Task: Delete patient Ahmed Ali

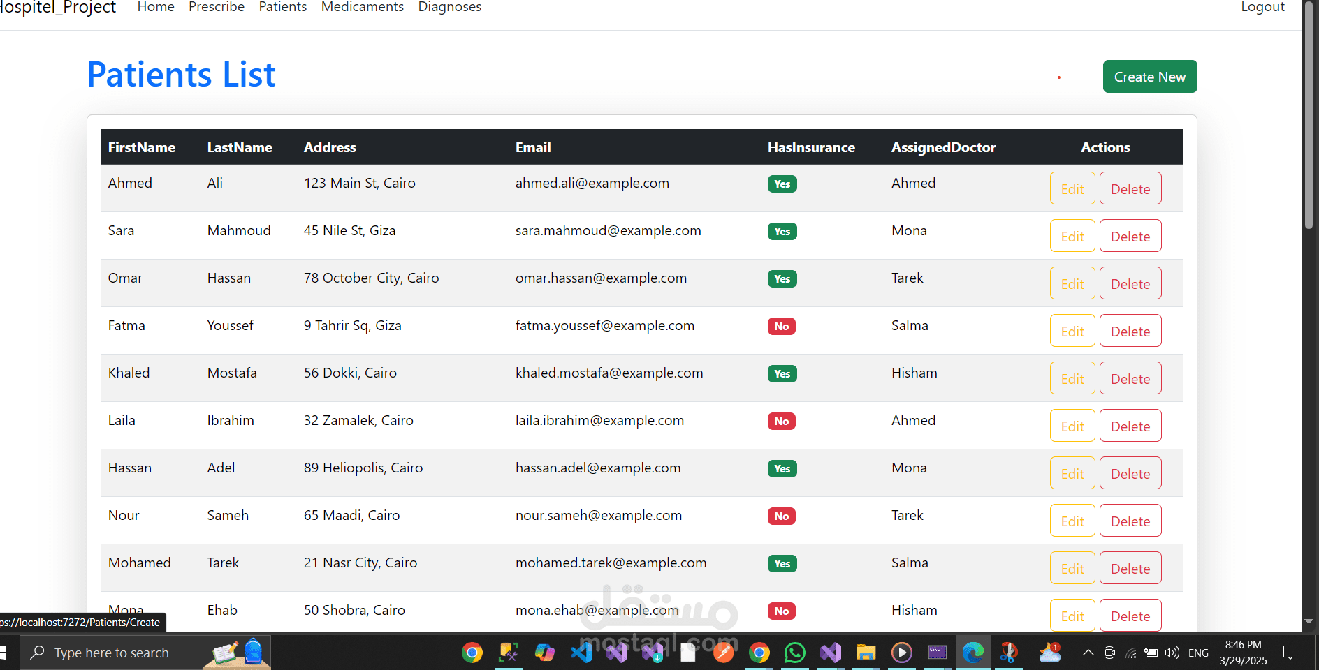Action: click(x=1130, y=188)
